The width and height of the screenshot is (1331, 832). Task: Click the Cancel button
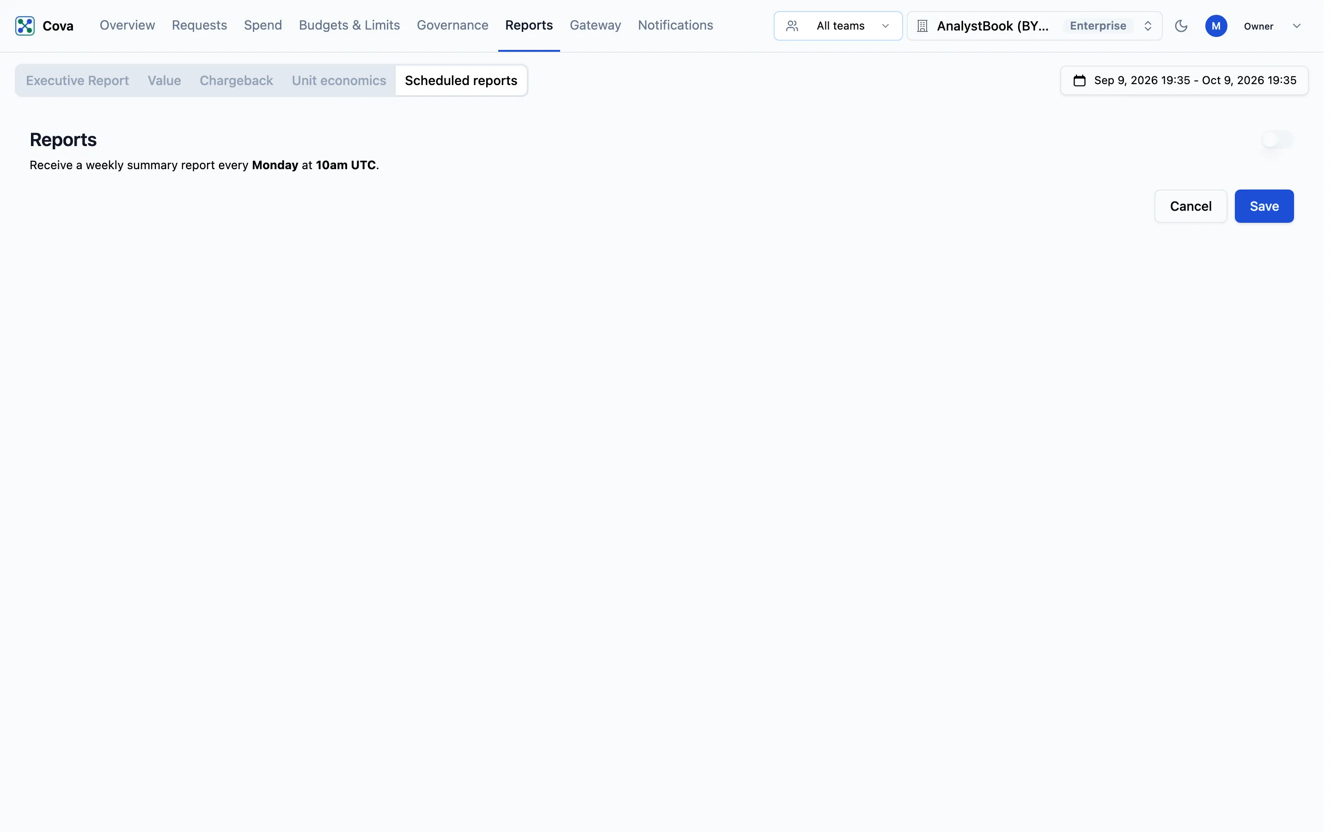pyautogui.click(x=1190, y=206)
